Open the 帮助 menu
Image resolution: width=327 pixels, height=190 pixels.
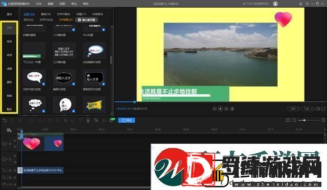[x=85, y=4]
